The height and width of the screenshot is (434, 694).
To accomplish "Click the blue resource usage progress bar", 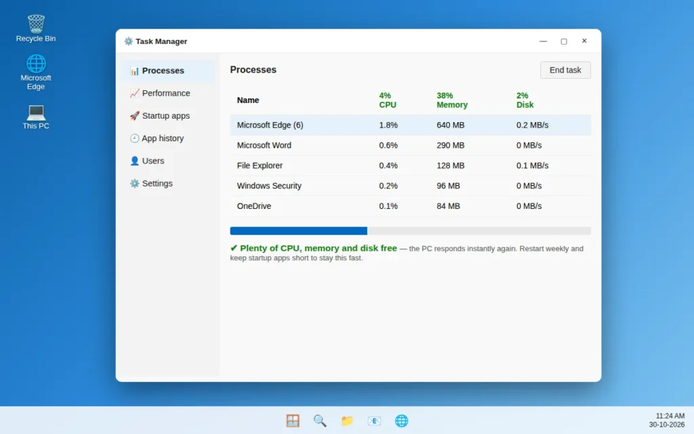I will click(x=299, y=231).
